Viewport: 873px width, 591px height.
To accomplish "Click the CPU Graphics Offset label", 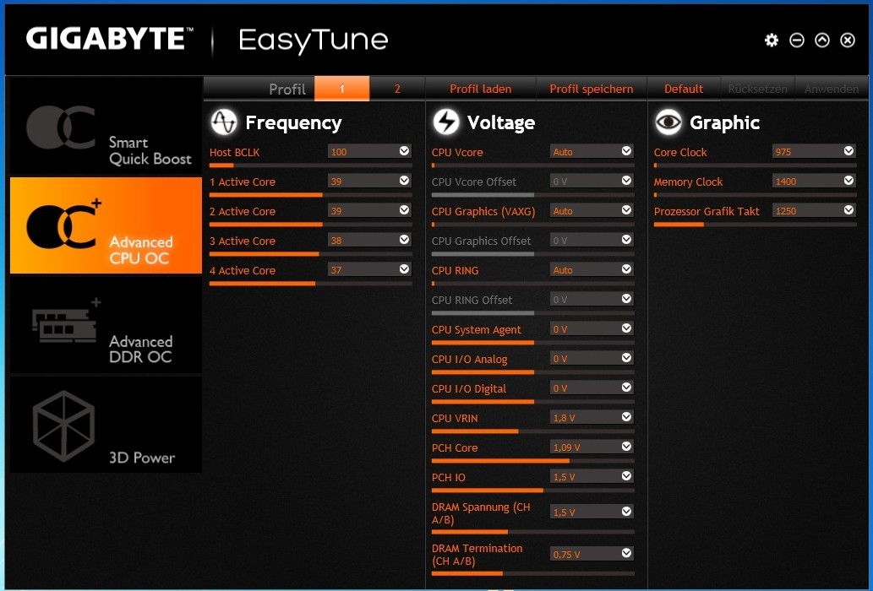I will 481,241.
